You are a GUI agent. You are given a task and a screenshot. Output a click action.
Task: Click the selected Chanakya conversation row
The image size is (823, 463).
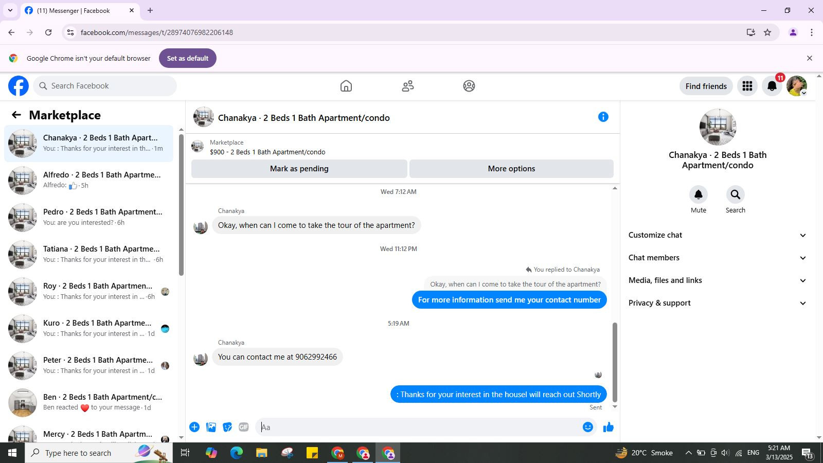pos(88,144)
